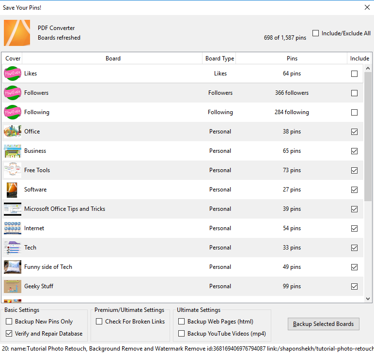
Task: Click the Software board cover thumbnail
Action: pos(12,190)
